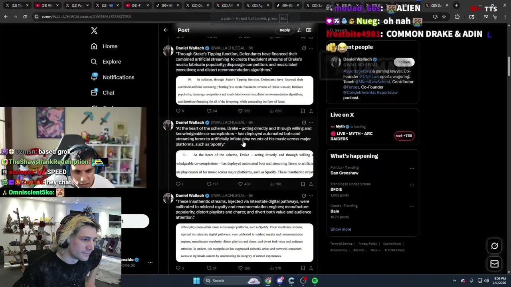Open Windows Start menu
Viewport: 511px width, 287px height.
point(196,281)
